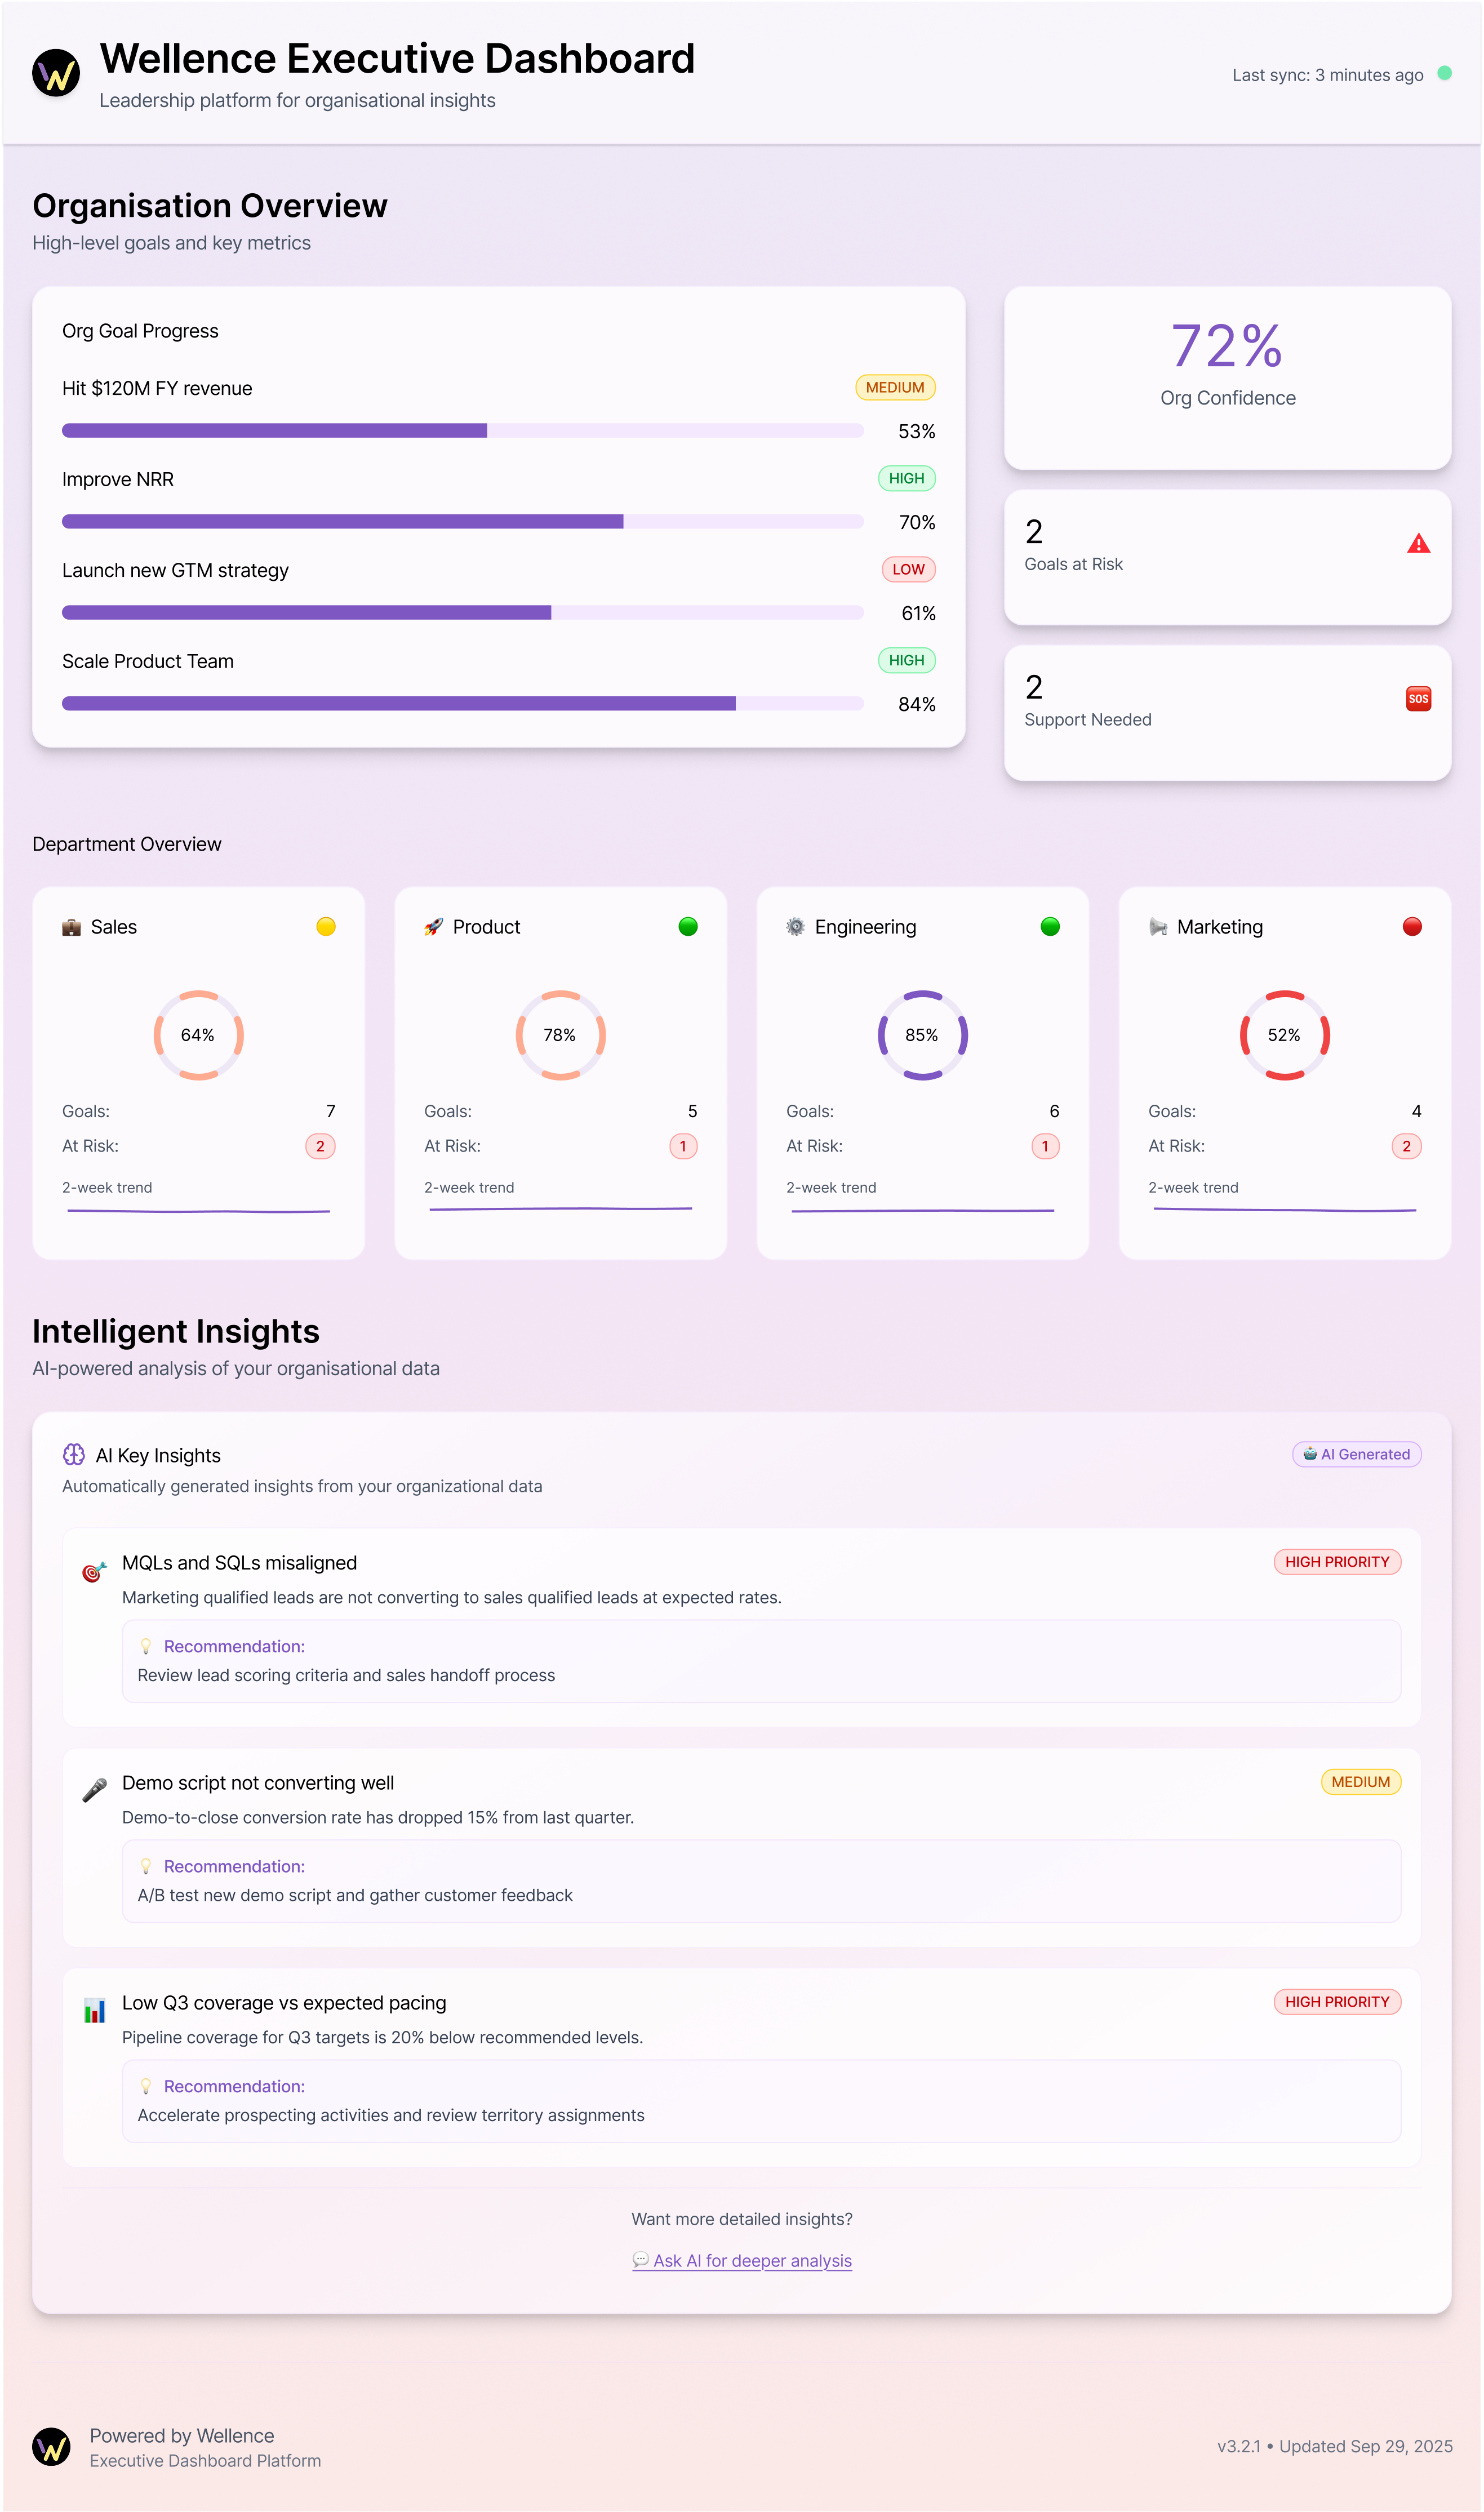Click the AI Key Insights brain icon

pyautogui.click(x=74, y=1455)
